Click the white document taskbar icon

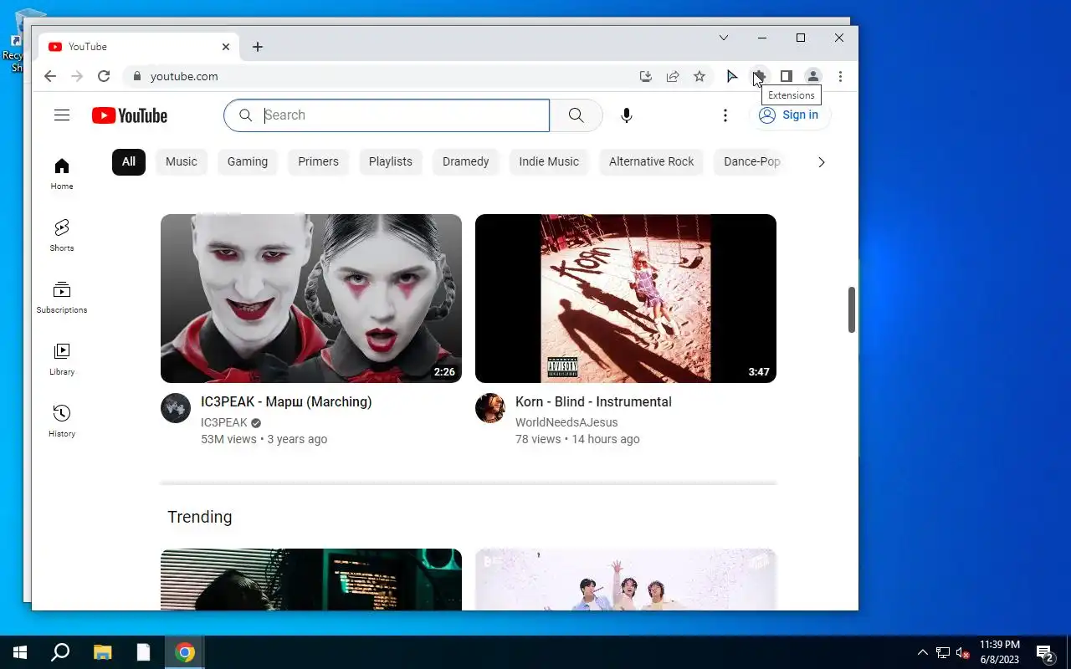[144, 652]
